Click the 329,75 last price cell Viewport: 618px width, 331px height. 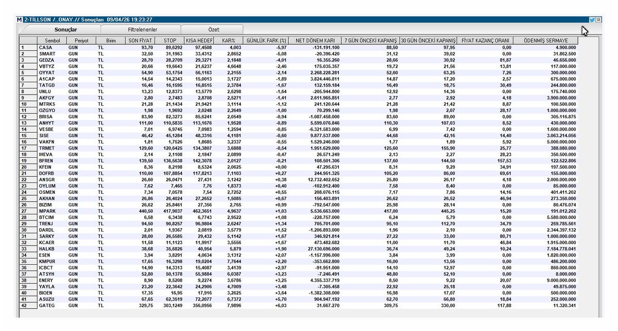(145, 305)
